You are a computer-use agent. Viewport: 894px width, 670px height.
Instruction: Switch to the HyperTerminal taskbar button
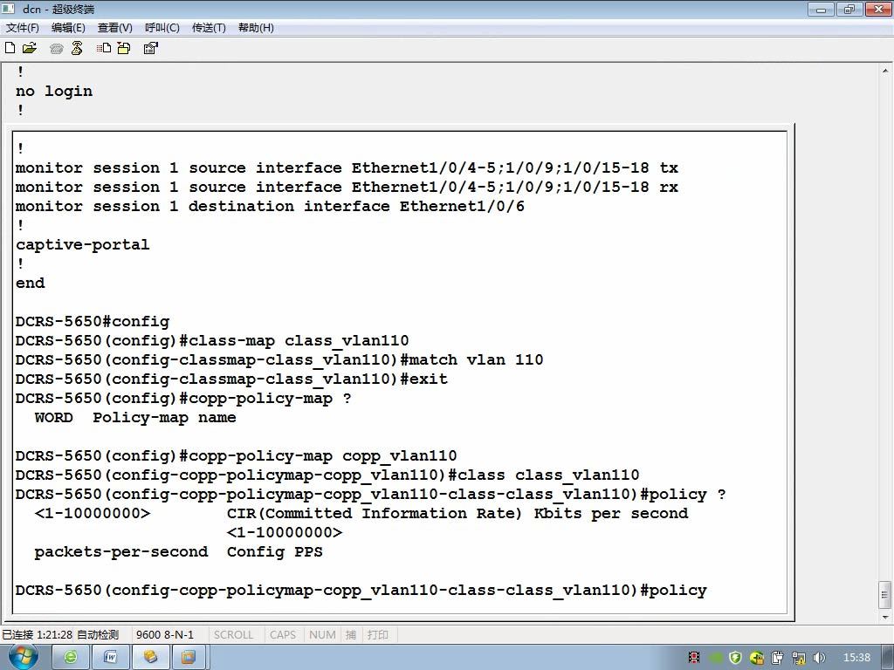click(150, 658)
